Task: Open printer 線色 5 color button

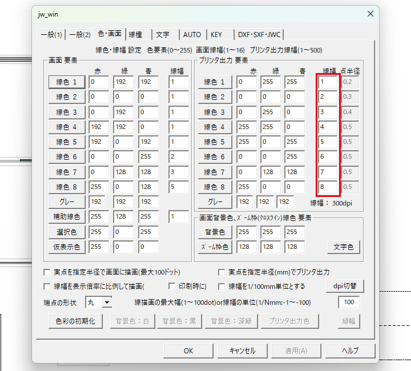Action: click(x=215, y=142)
